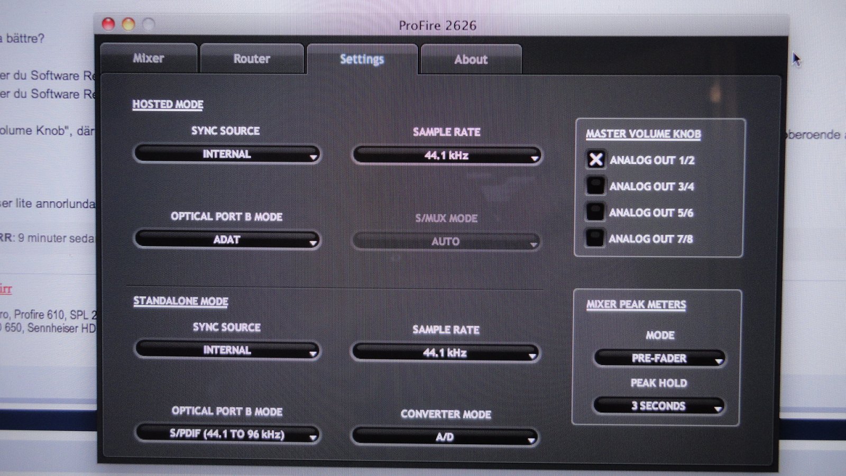Open the Converter Mode A/D dropdown

coord(444,437)
